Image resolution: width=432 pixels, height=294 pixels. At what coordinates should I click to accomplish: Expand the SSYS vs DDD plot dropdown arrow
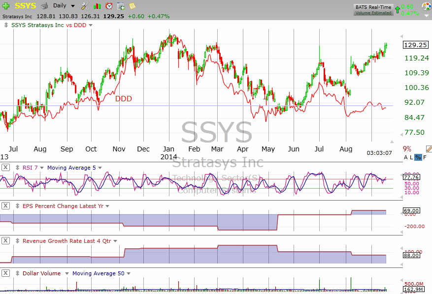(x=91, y=25)
